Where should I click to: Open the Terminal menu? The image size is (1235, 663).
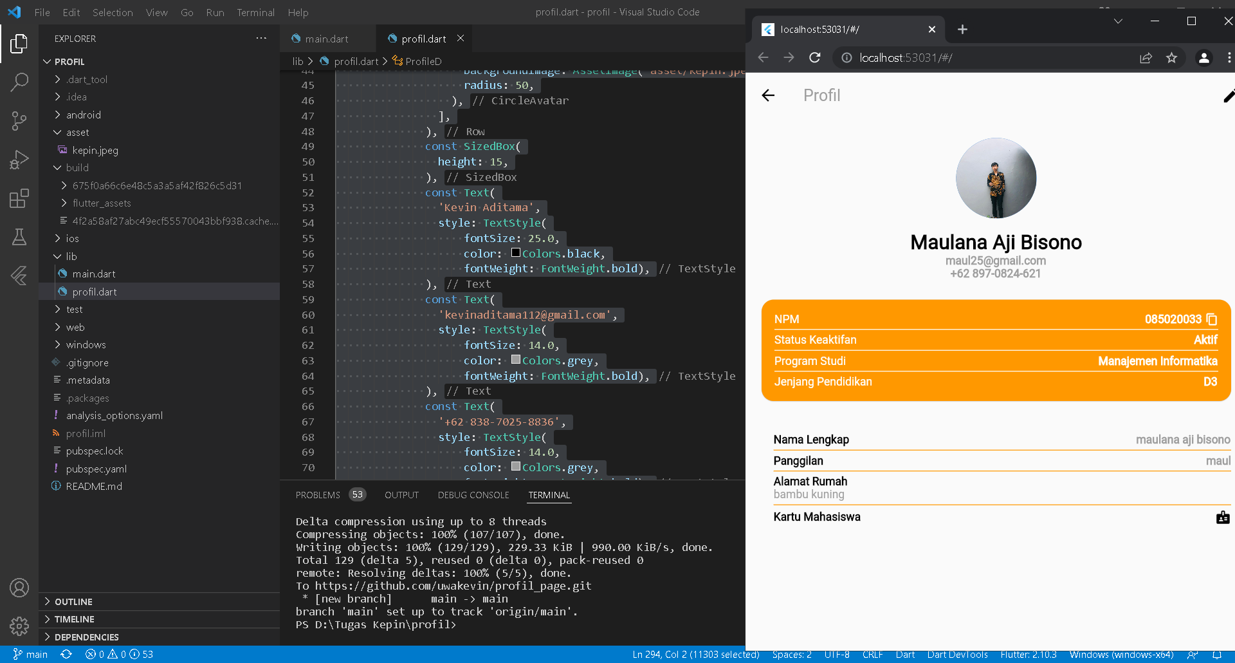255,12
